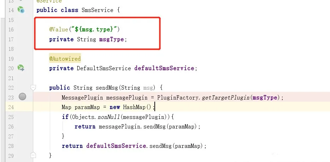The width and height of the screenshot is (330, 162).
Task: Click the getTargetPlugin method call
Action: (x=226, y=97)
